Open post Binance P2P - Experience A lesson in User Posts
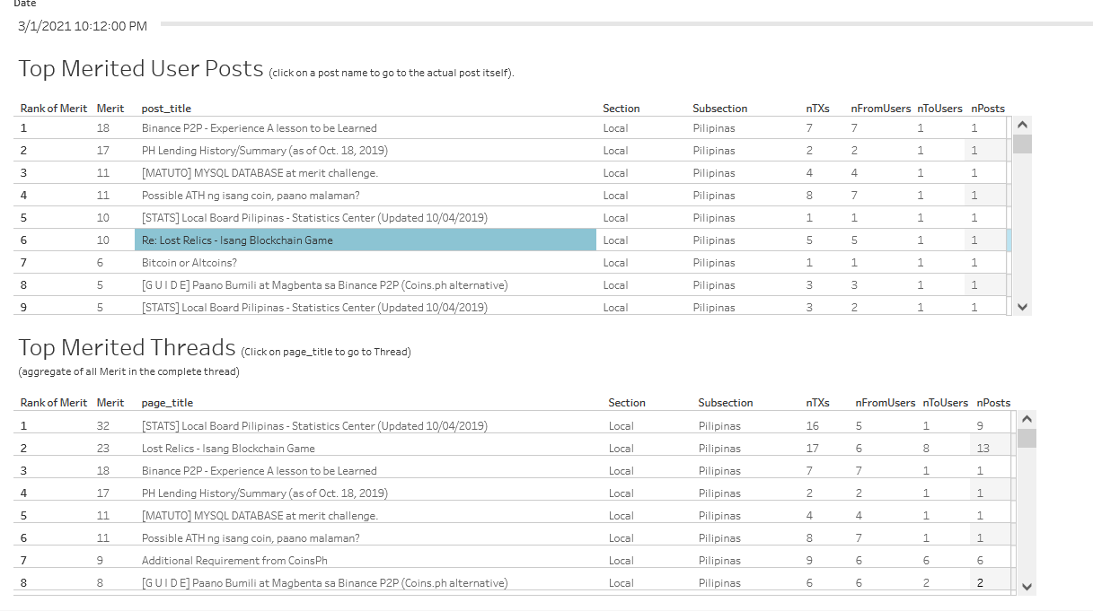Viewport: 1093px width, 611px height. (x=260, y=128)
